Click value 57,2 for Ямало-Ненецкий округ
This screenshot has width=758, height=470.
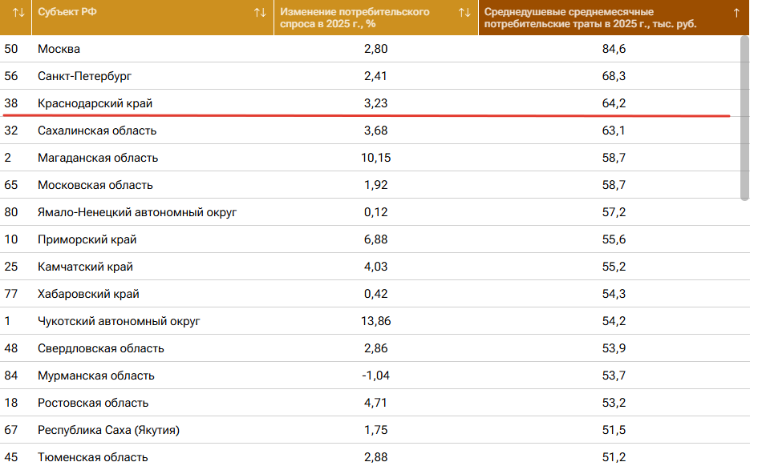pos(614,212)
